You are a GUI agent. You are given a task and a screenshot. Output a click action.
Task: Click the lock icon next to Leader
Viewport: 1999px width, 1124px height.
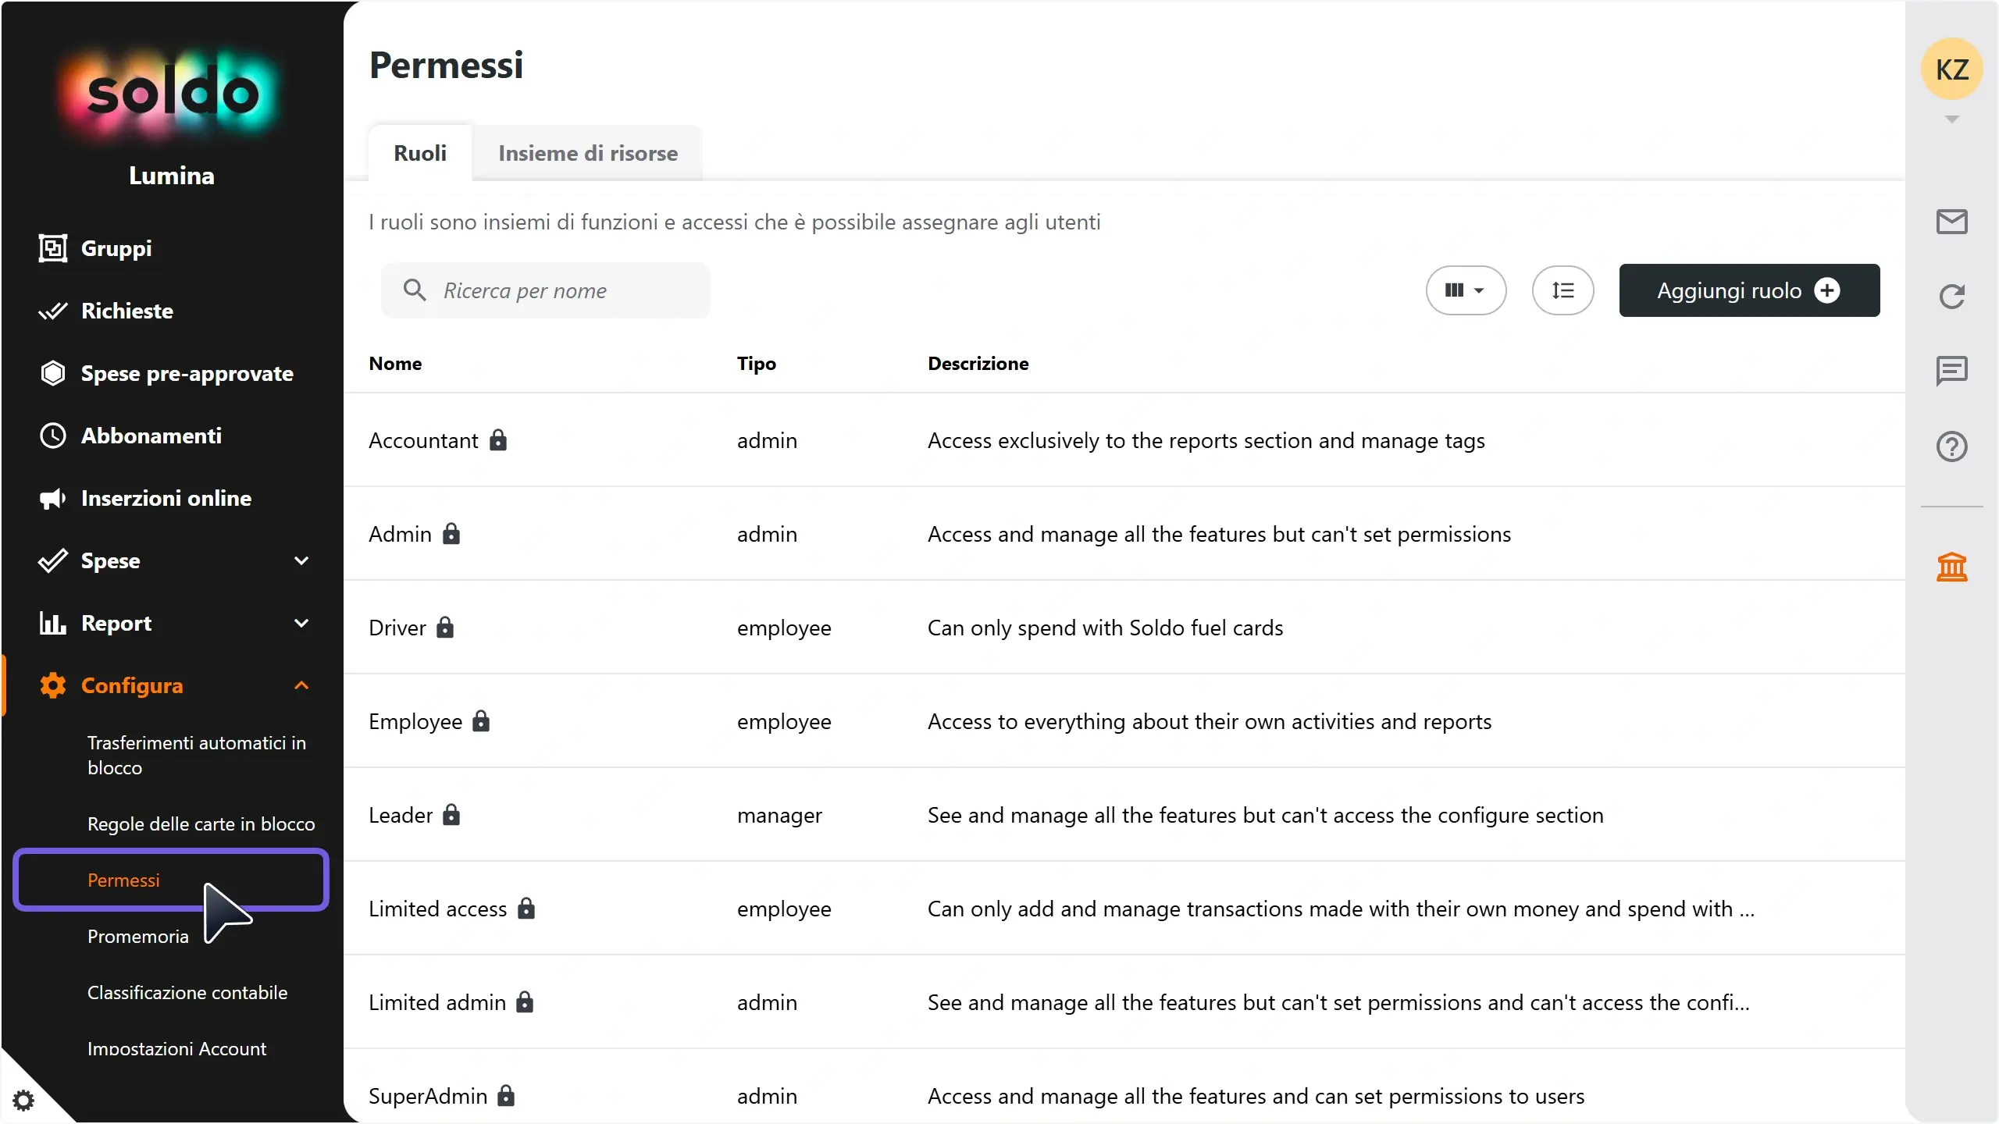click(451, 815)
